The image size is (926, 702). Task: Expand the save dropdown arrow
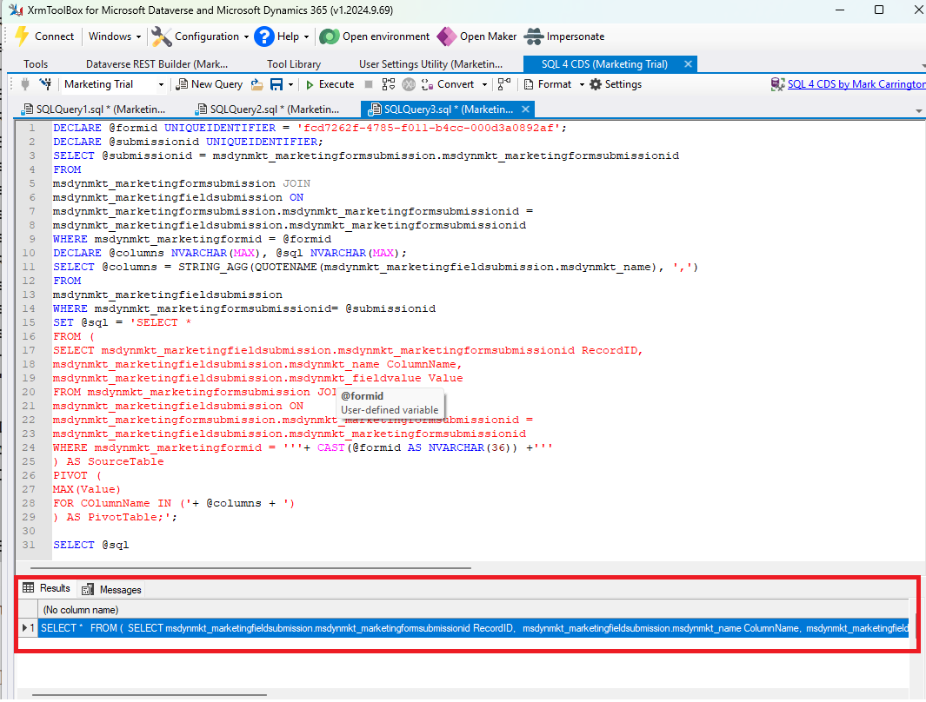(290, 84)
